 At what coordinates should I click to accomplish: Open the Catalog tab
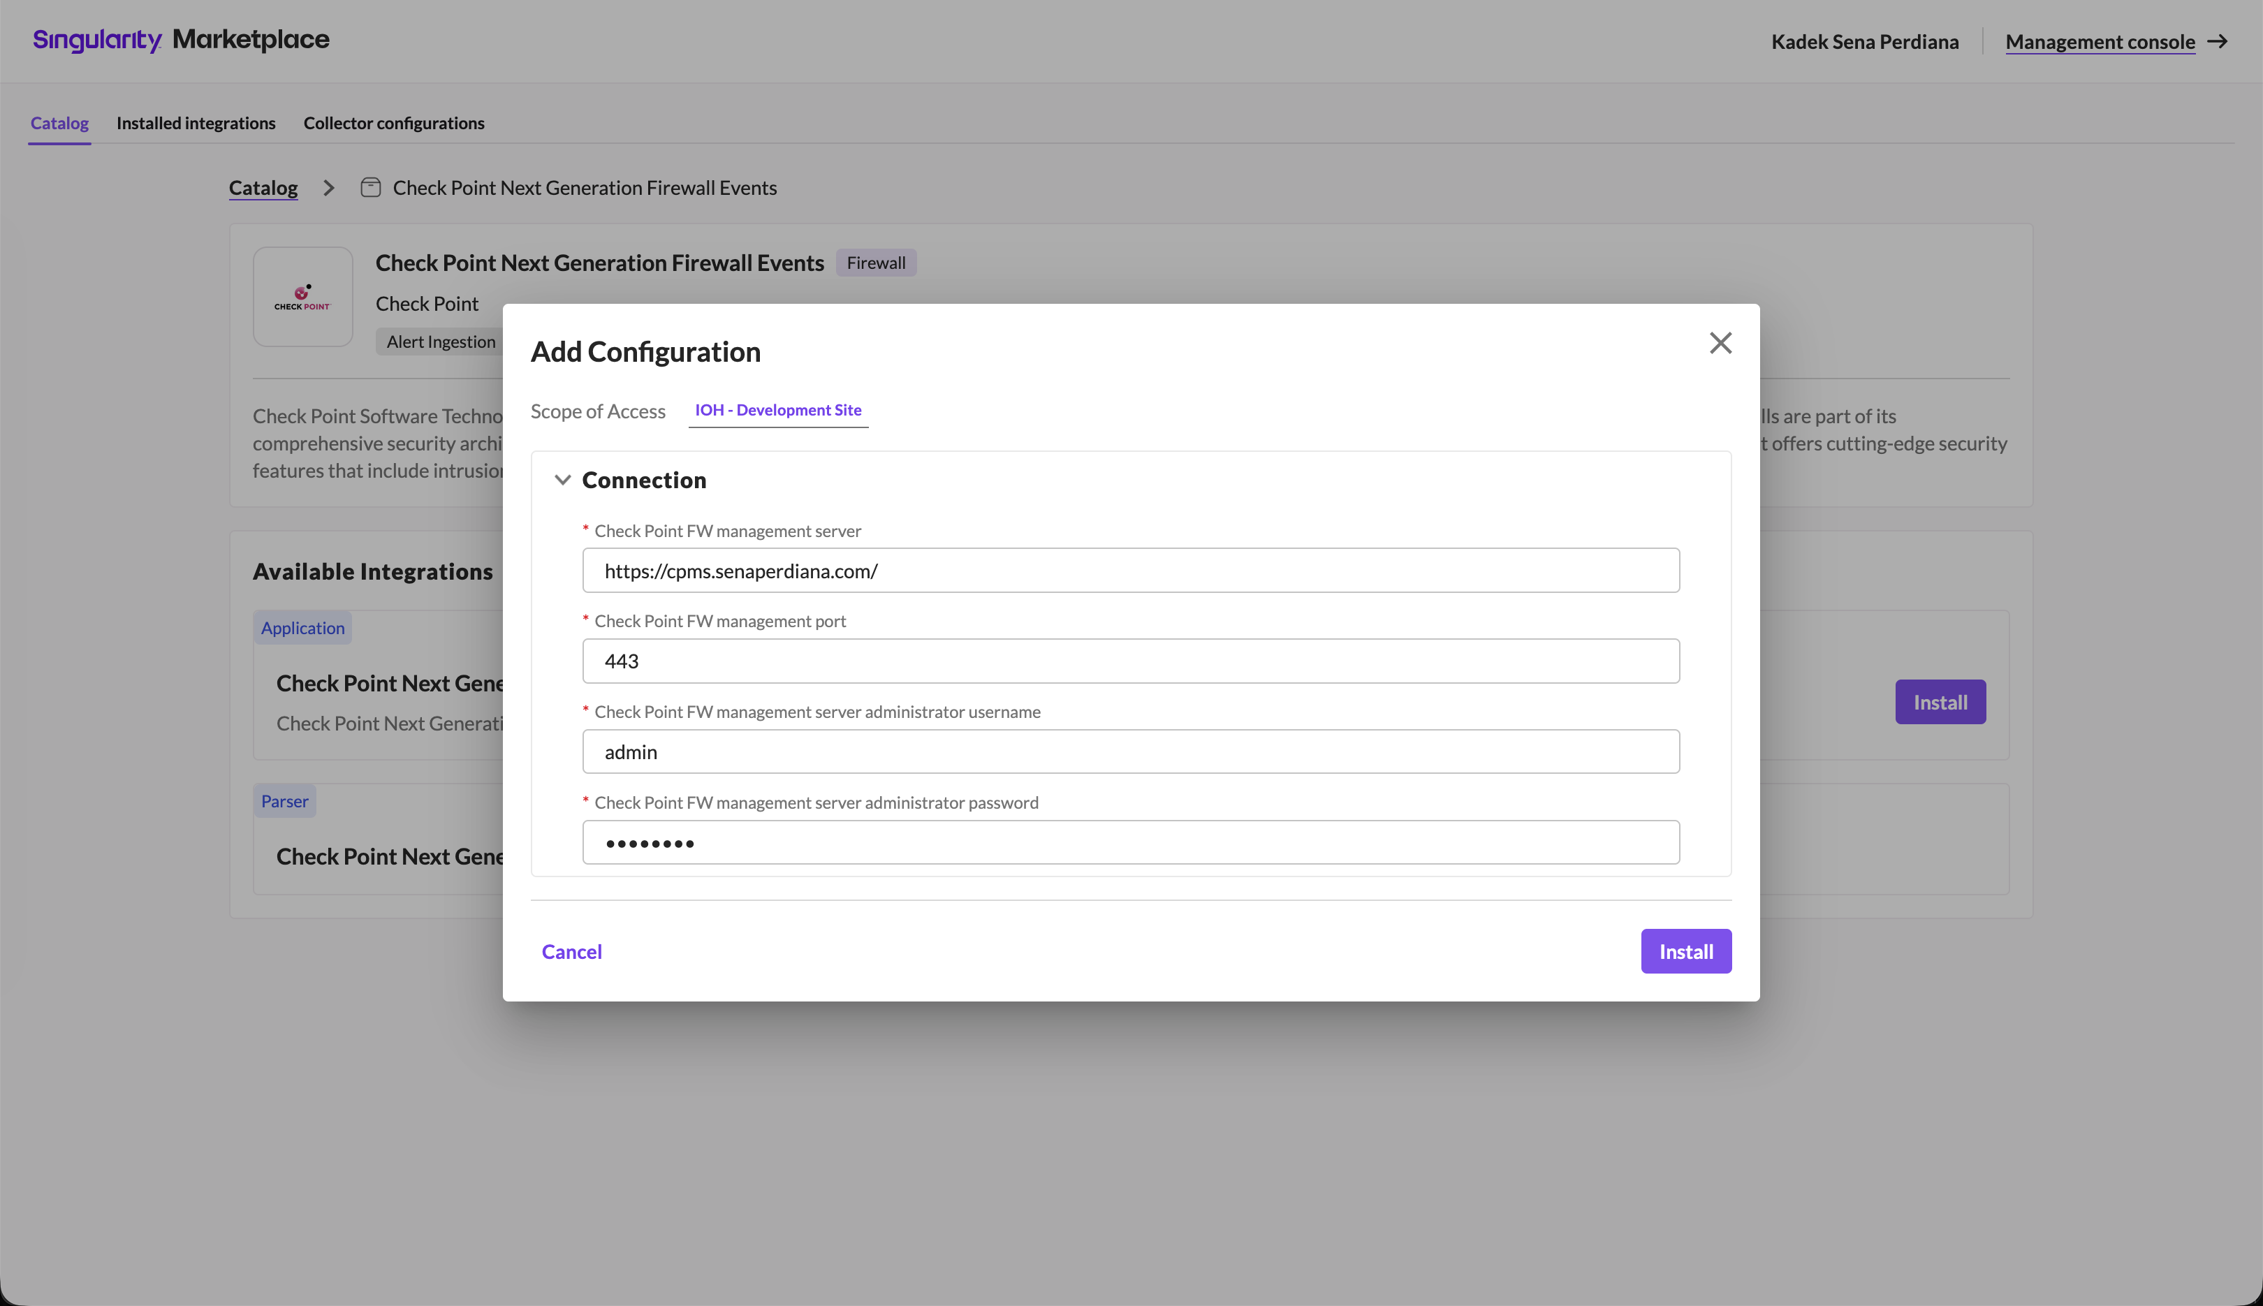(59, 123)
